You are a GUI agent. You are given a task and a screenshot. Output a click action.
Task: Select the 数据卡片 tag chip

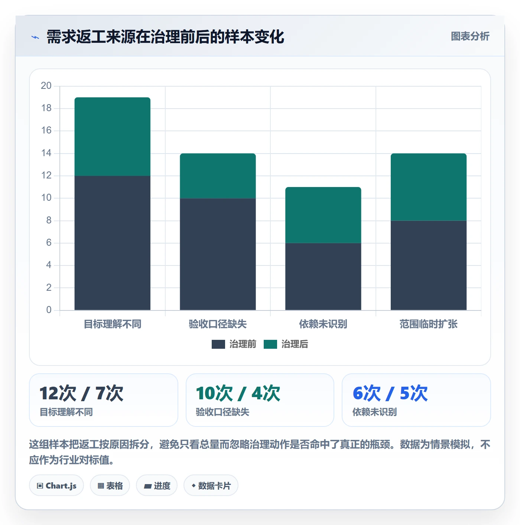[211, 486]
